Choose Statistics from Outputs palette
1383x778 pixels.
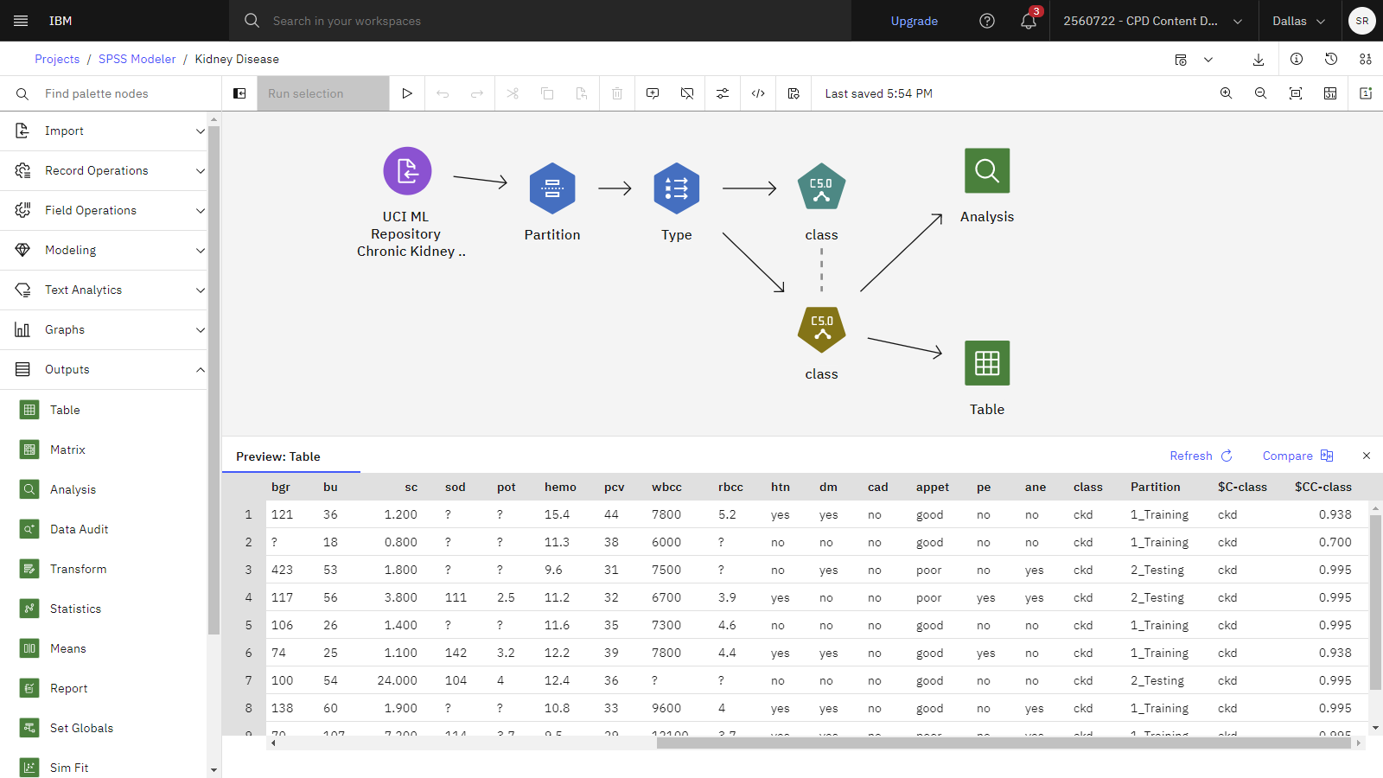coord(75,609)
